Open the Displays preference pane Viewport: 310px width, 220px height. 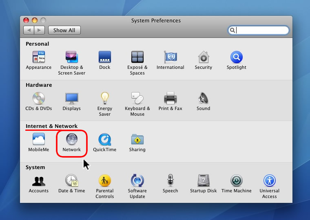71,99
